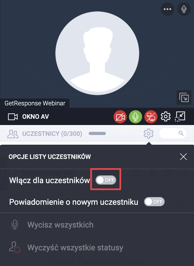This screenshot has width=194, height=266.
Task: Select 'Wyczyść wszystkie statusy' option
Action: coord(75,247)
